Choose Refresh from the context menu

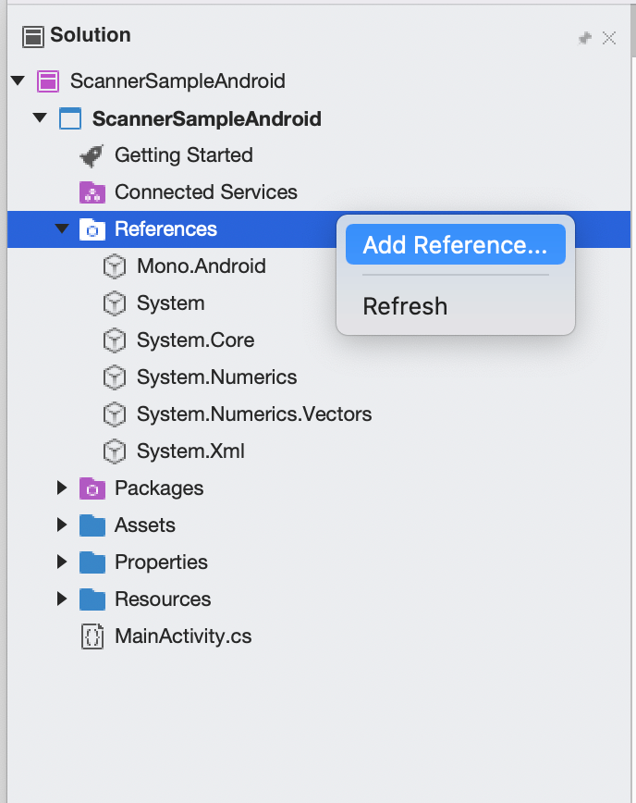coord(405,306)
